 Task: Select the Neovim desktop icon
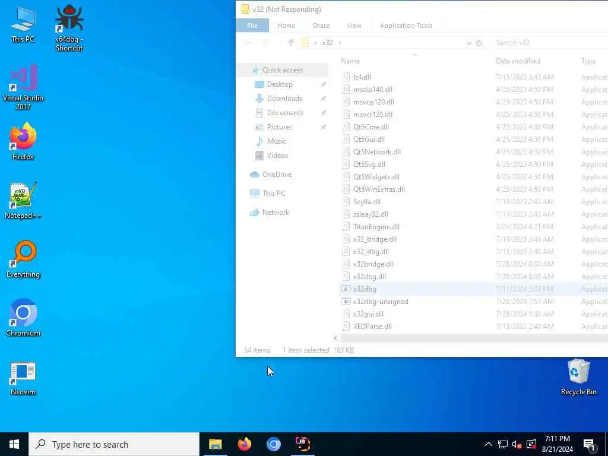[x=23, y=378]
